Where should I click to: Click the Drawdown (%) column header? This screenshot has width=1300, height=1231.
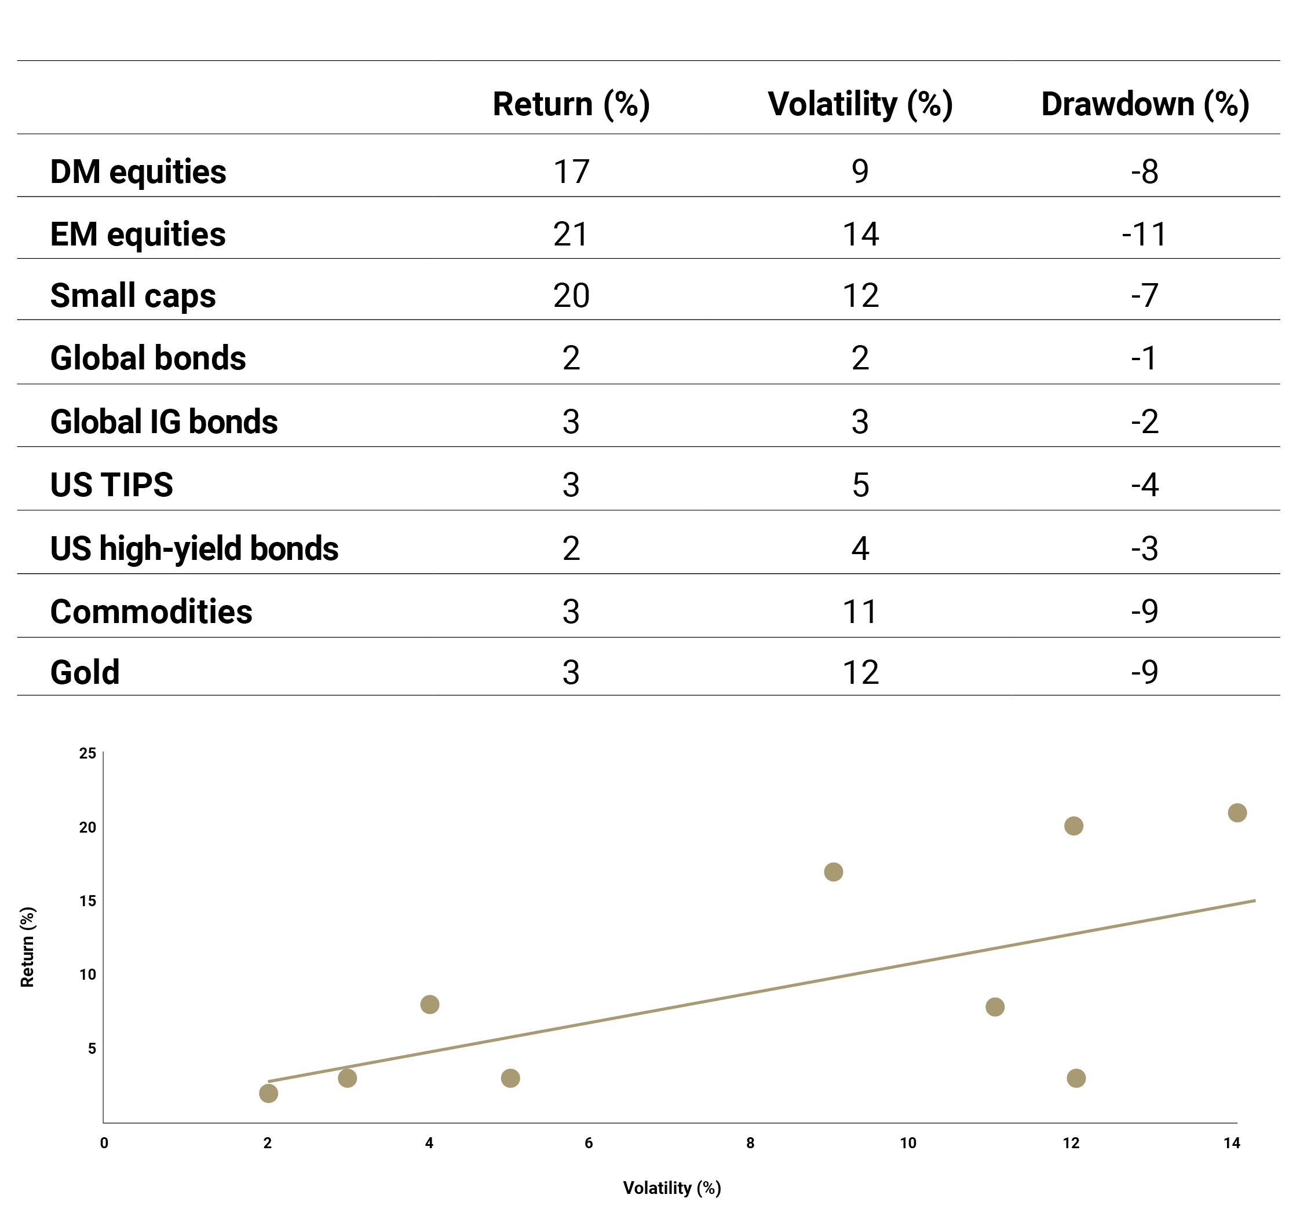pos(1144,104)
